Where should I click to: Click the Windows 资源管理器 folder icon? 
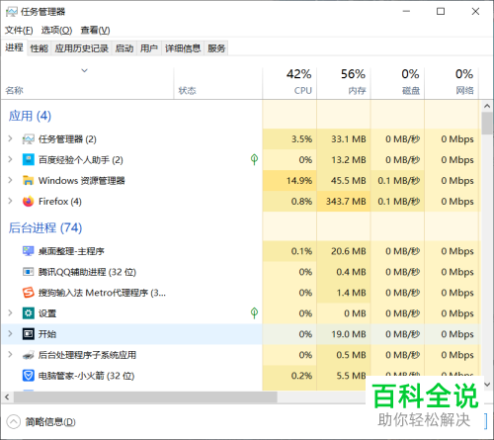[28, 181]
